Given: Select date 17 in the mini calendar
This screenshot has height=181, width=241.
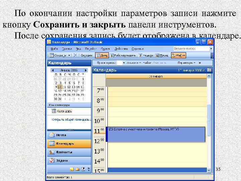Looking at the screenshot, I should tap(60, 91).
